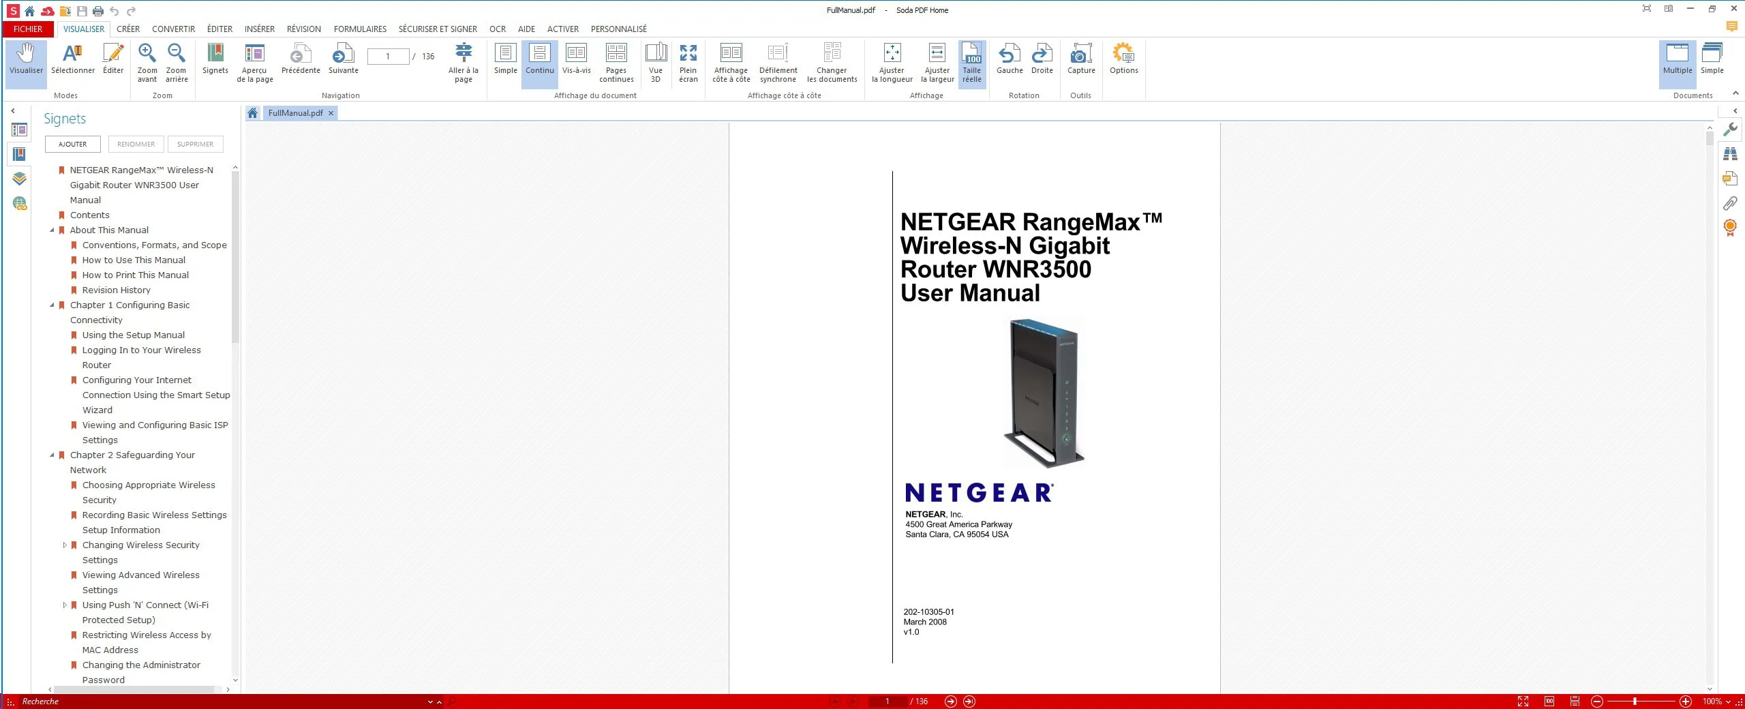Open the FICHIER menu
This screenshot has height=709, width=1745.
point(28,29)
